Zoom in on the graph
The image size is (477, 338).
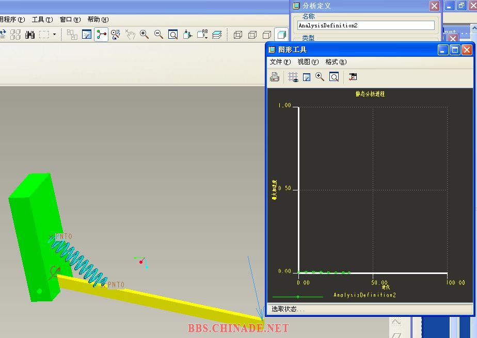click(320, 77)
